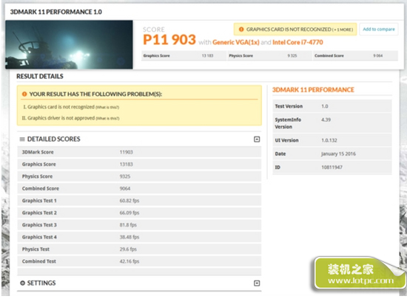Click 'What is this?' beside Graphics card not recognized
This screenshot has height=299, width=407.
click(x=107, y=108)
